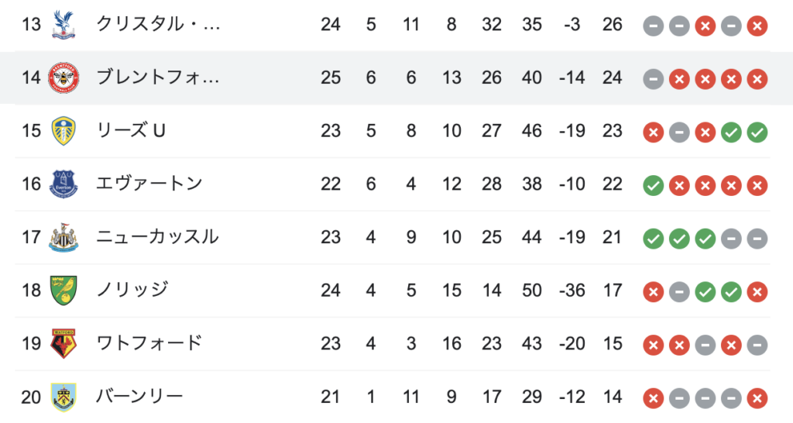The image size is (793, 423).
Task: Click the Newcastle club crest
Action: tap(64, 237)
